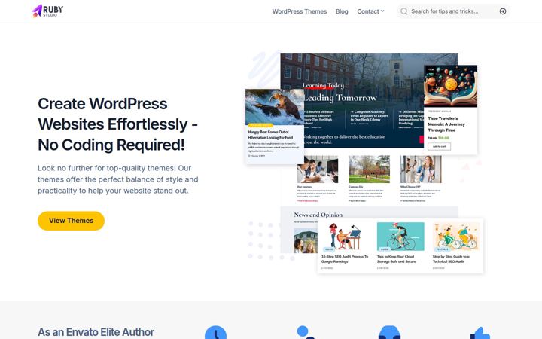Focus the 'Search for tips and tricks' field
542x339 pixels.
coord(453,11)
